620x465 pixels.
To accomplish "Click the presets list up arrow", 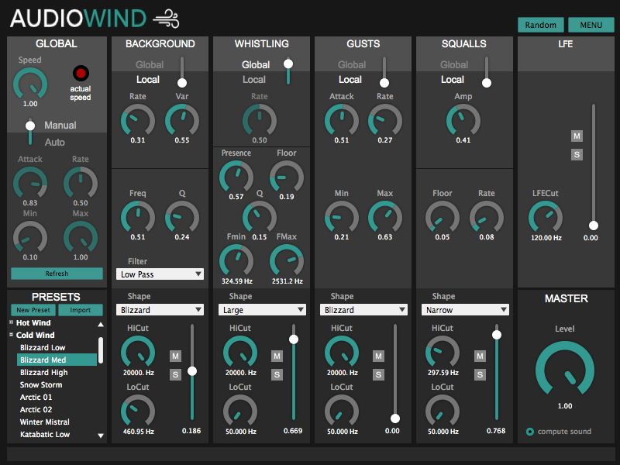I will click(x=101, y=324).
